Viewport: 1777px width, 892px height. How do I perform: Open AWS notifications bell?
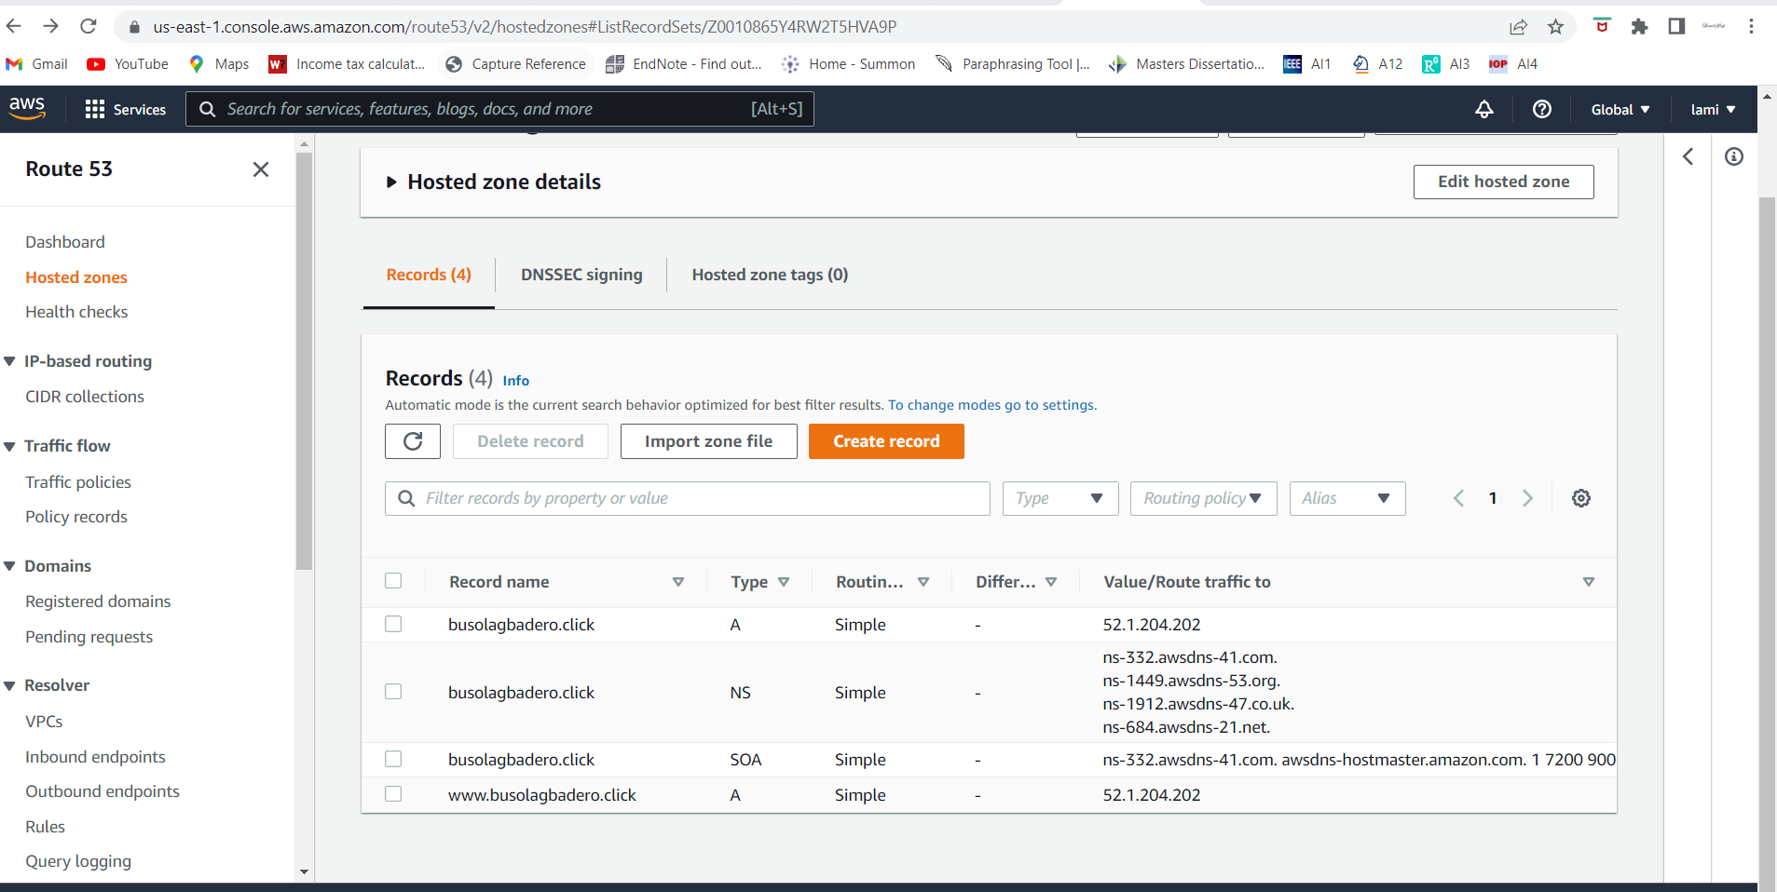pyautogui.click(x=1483, y=109)
